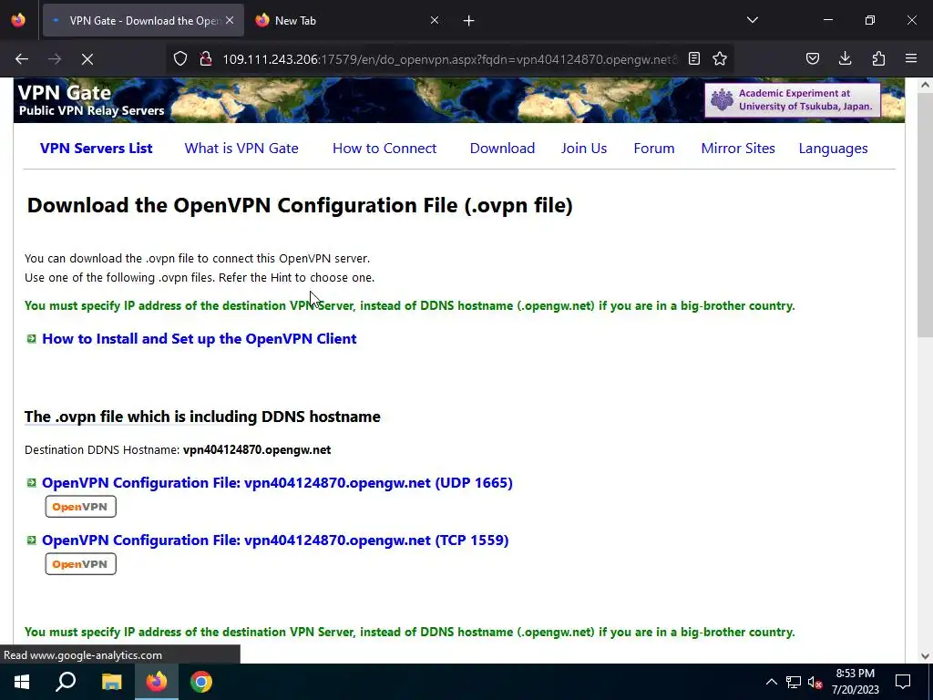Bookmark this page with the star
Screen dimensions: 933x700
tap(720, 58)
